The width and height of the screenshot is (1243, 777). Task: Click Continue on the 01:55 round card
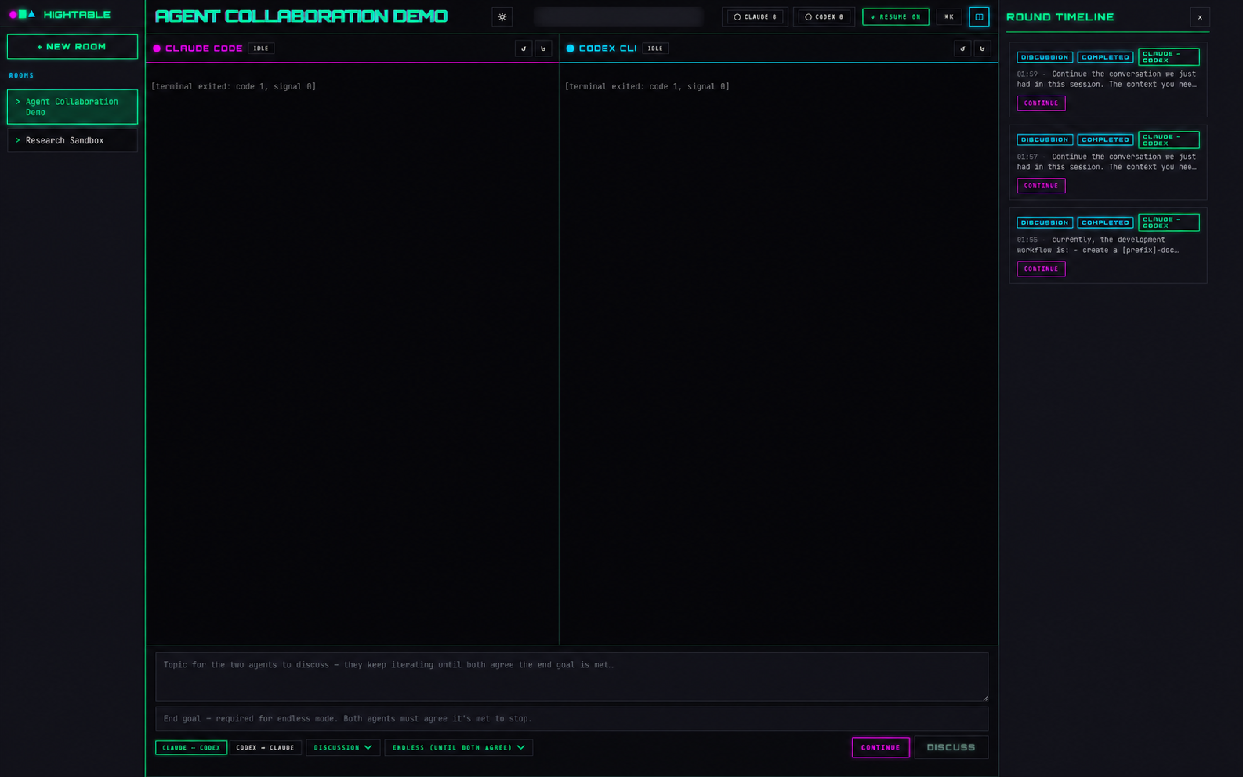[x=1041, y=269]
